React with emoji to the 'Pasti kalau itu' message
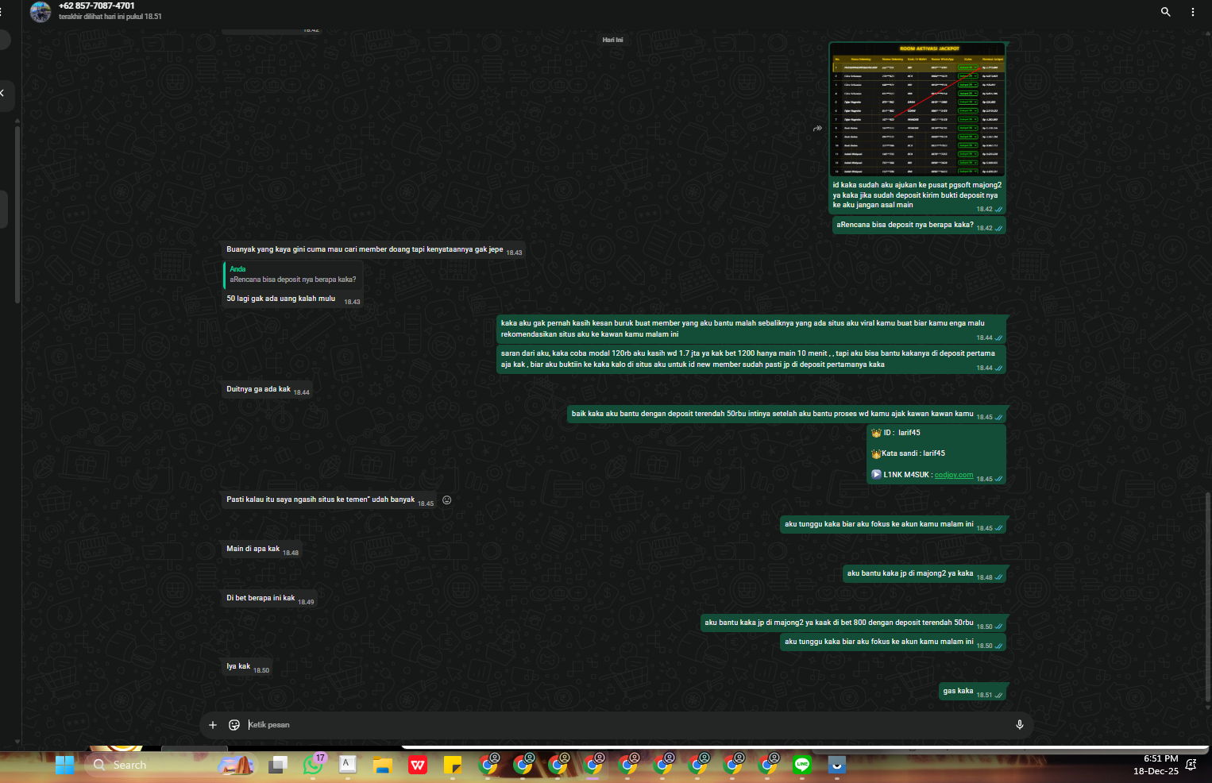Viewport: 1212px width, 783px height. click(447, 500)
